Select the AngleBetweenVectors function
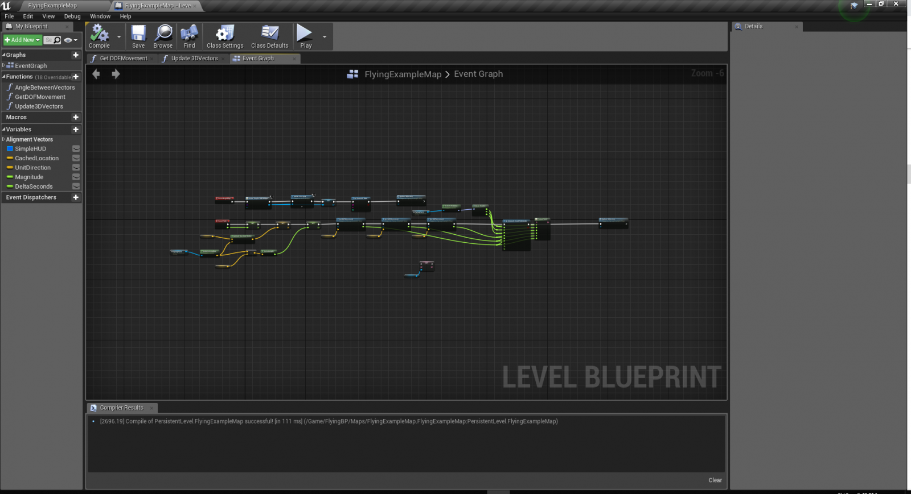The image size is (911, 494). pyautogui.click(x=44, y=88)
